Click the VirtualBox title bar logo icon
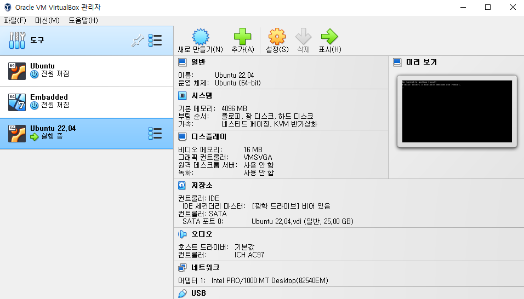524x299 pixels. coord(8,7)
